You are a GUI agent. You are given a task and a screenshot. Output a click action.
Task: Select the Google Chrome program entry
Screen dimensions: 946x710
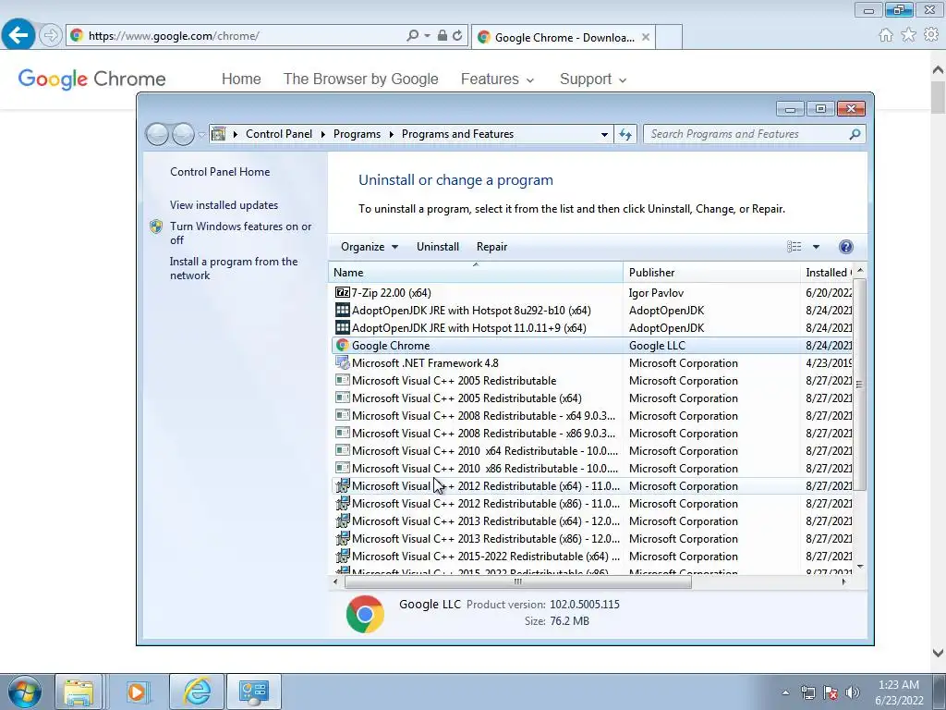(591, 346)
